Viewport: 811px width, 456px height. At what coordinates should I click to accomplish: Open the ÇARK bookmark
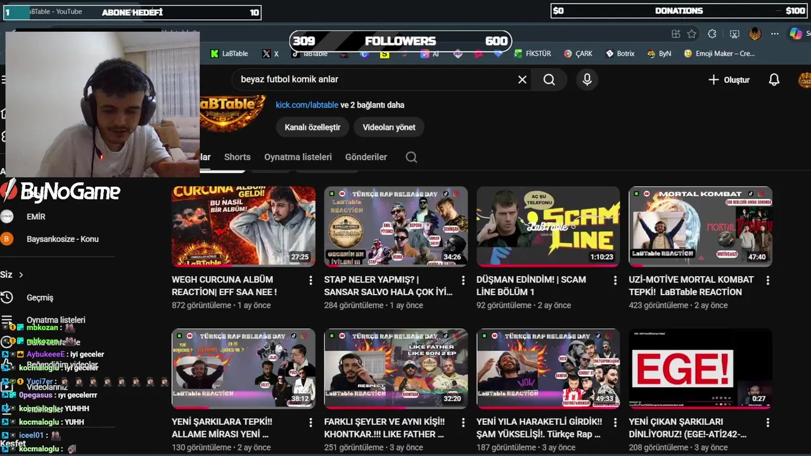click(578, 54)
